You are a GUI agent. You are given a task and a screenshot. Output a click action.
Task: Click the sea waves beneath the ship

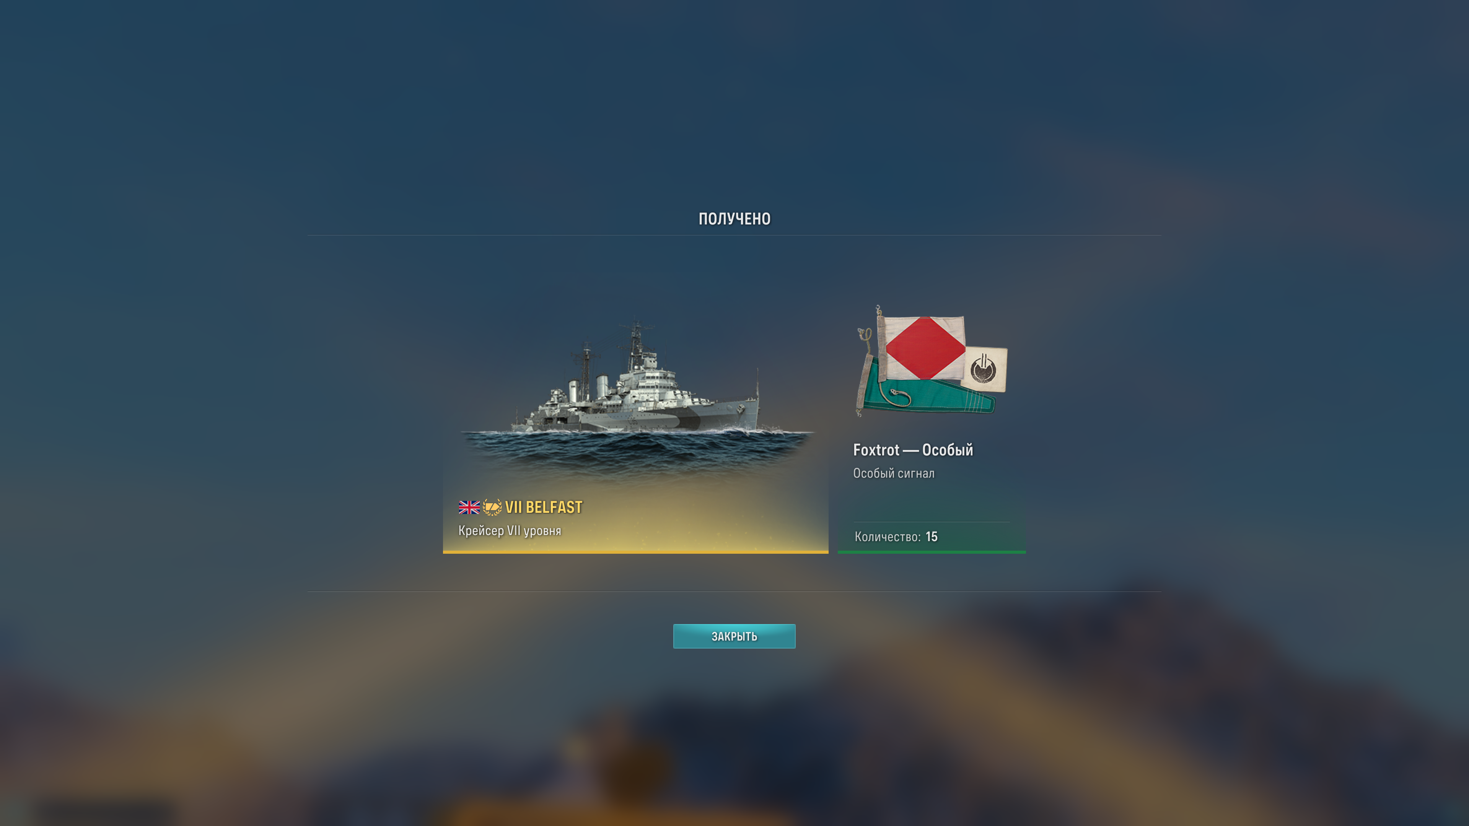636,450
